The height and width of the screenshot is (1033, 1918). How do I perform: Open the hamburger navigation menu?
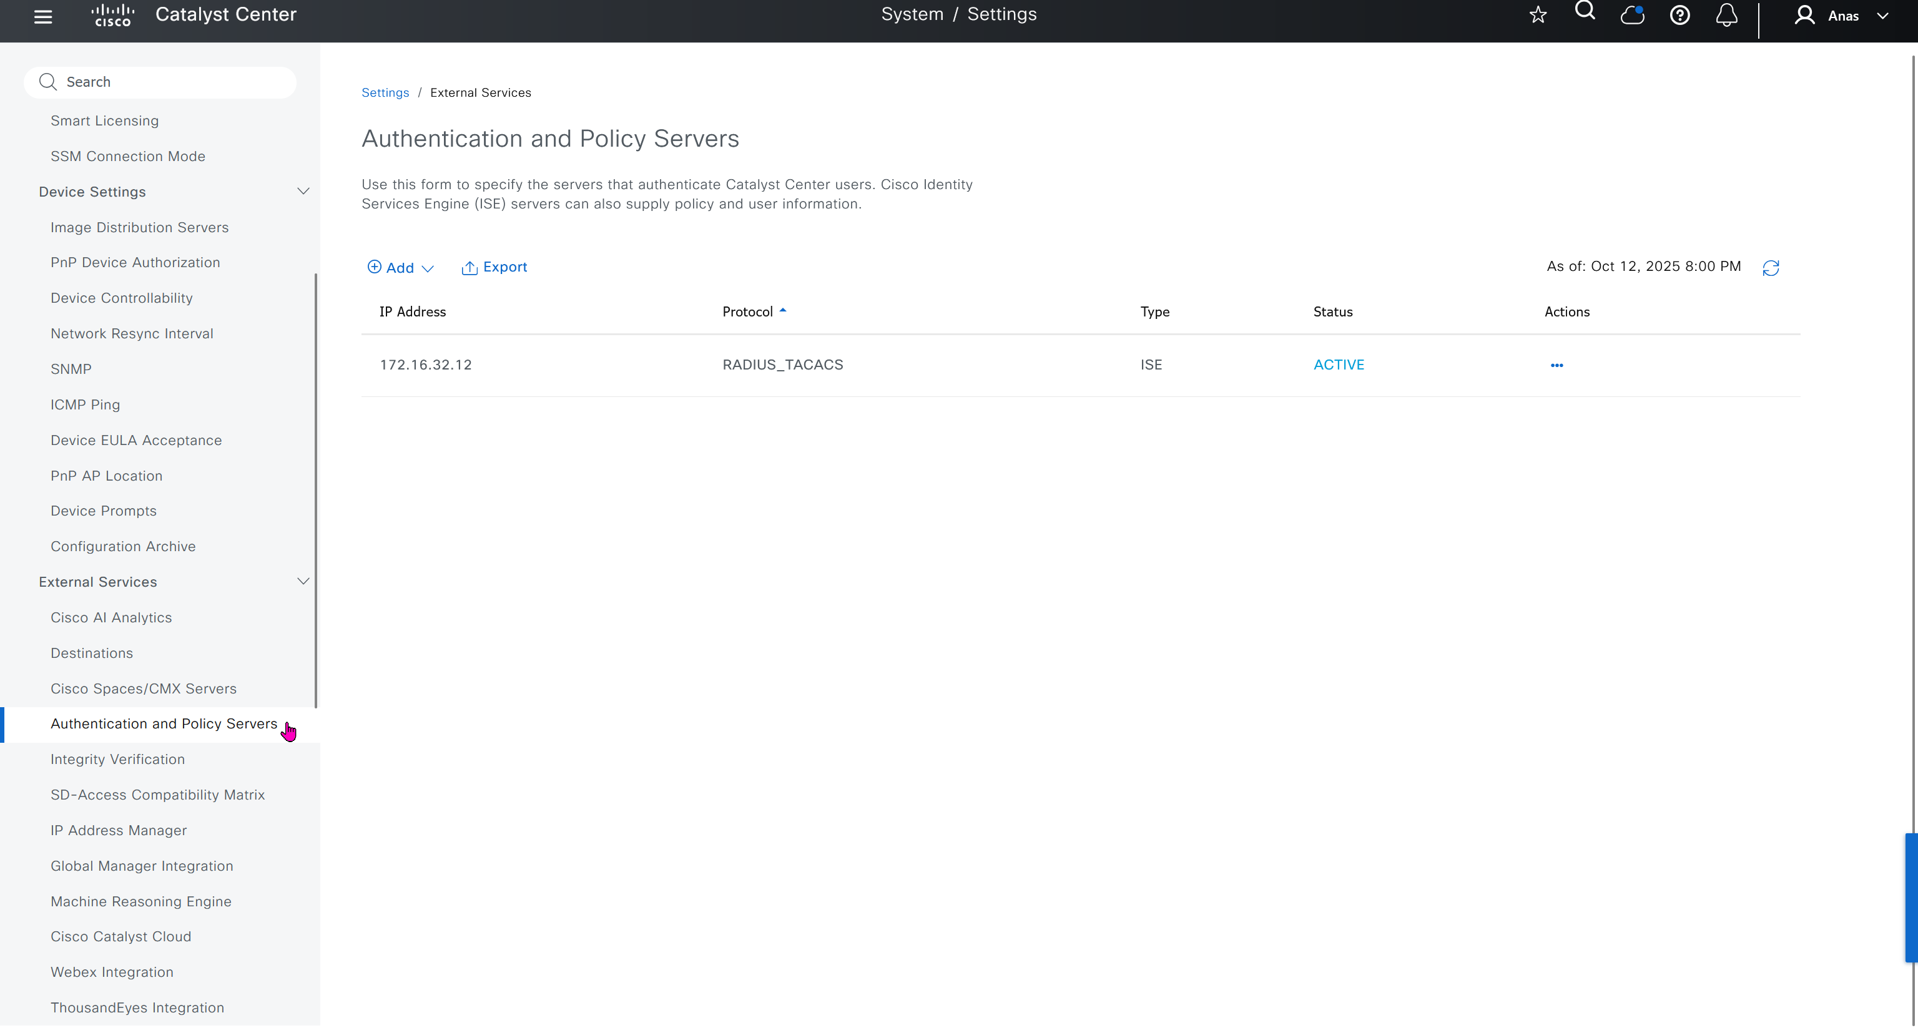tap(43, 16)
